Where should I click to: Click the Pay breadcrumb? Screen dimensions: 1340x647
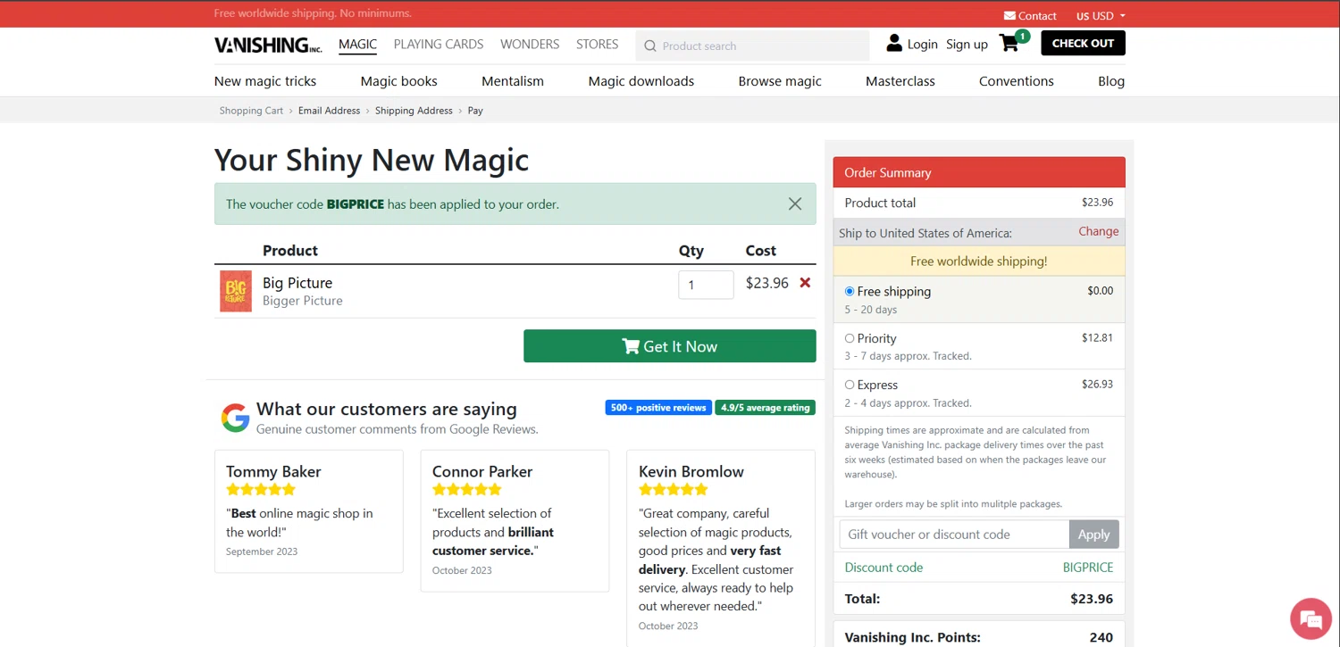(475, 111)
